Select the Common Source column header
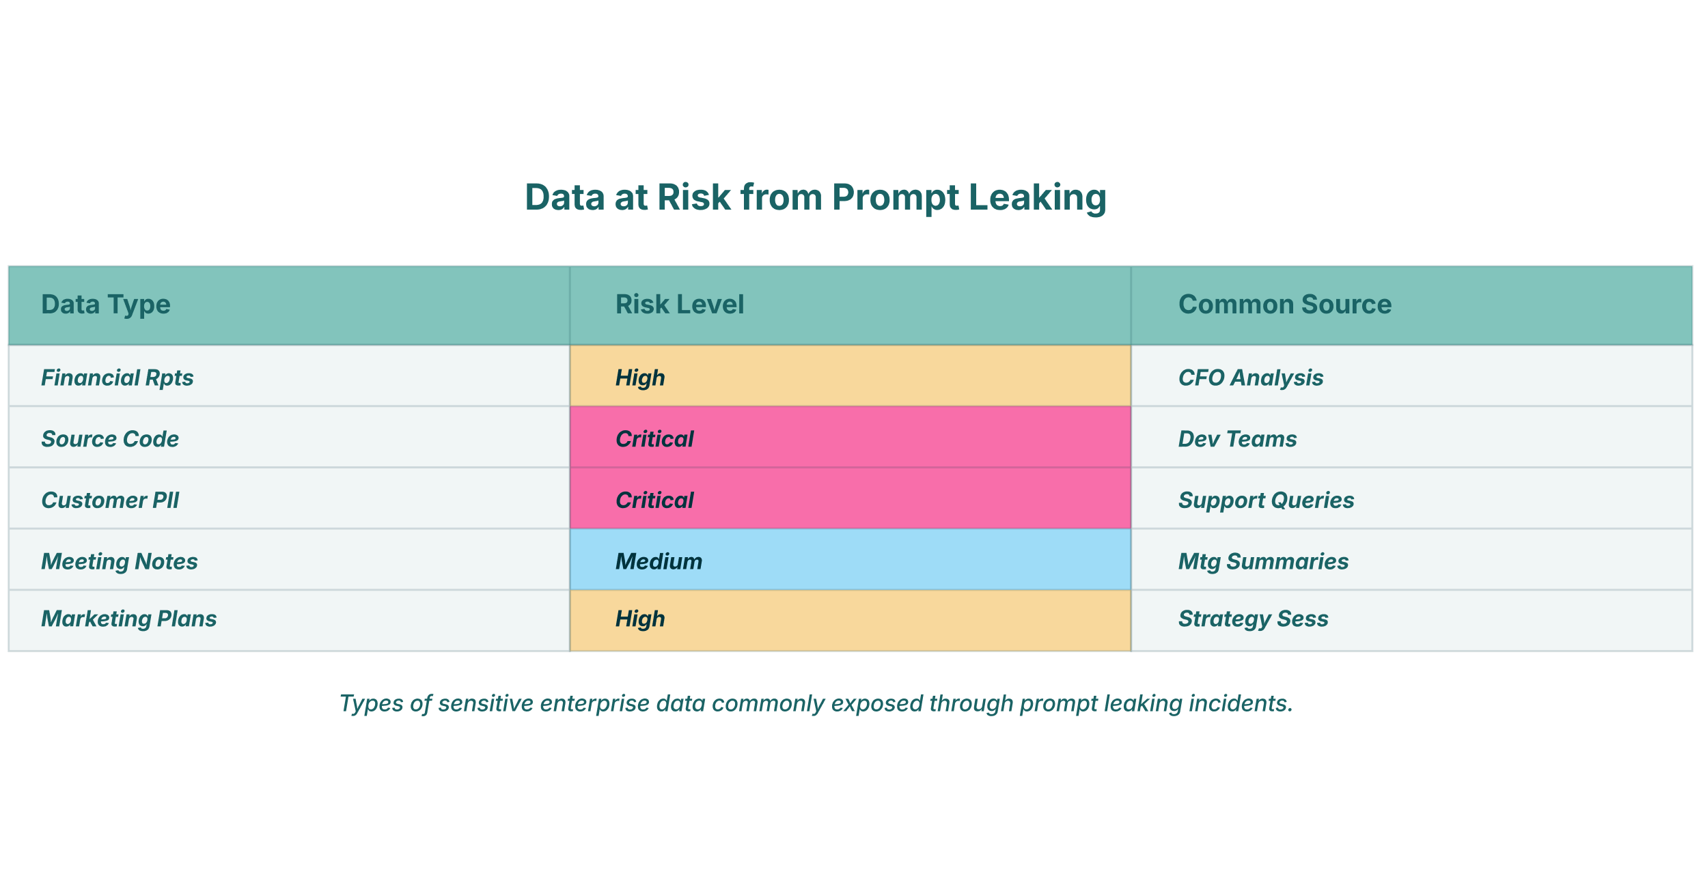This screenshot has height=889, width=1701. pyautogui.click(x=1284, y=305)
